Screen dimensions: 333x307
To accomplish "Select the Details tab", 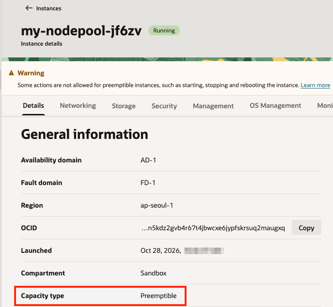I will click(33, 105).
